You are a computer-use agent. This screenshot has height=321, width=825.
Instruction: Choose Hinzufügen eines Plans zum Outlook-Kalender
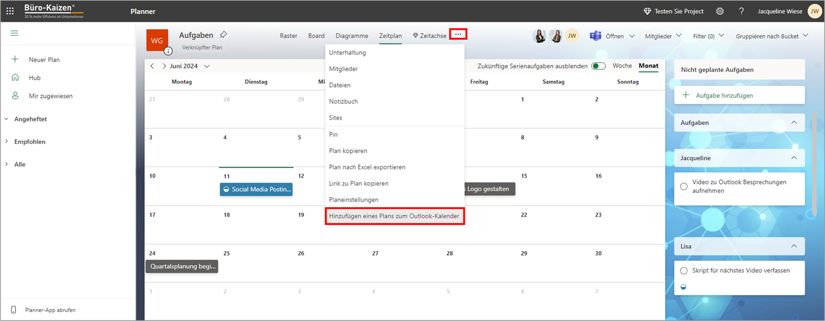tap(395, 216)
